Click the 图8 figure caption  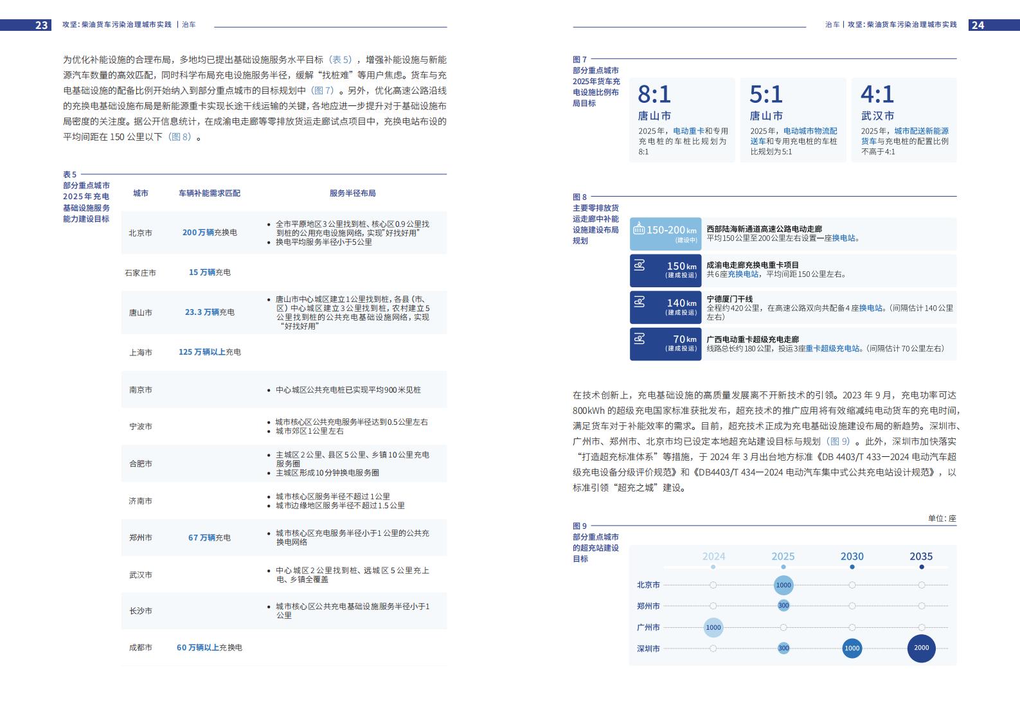point(596,219)
